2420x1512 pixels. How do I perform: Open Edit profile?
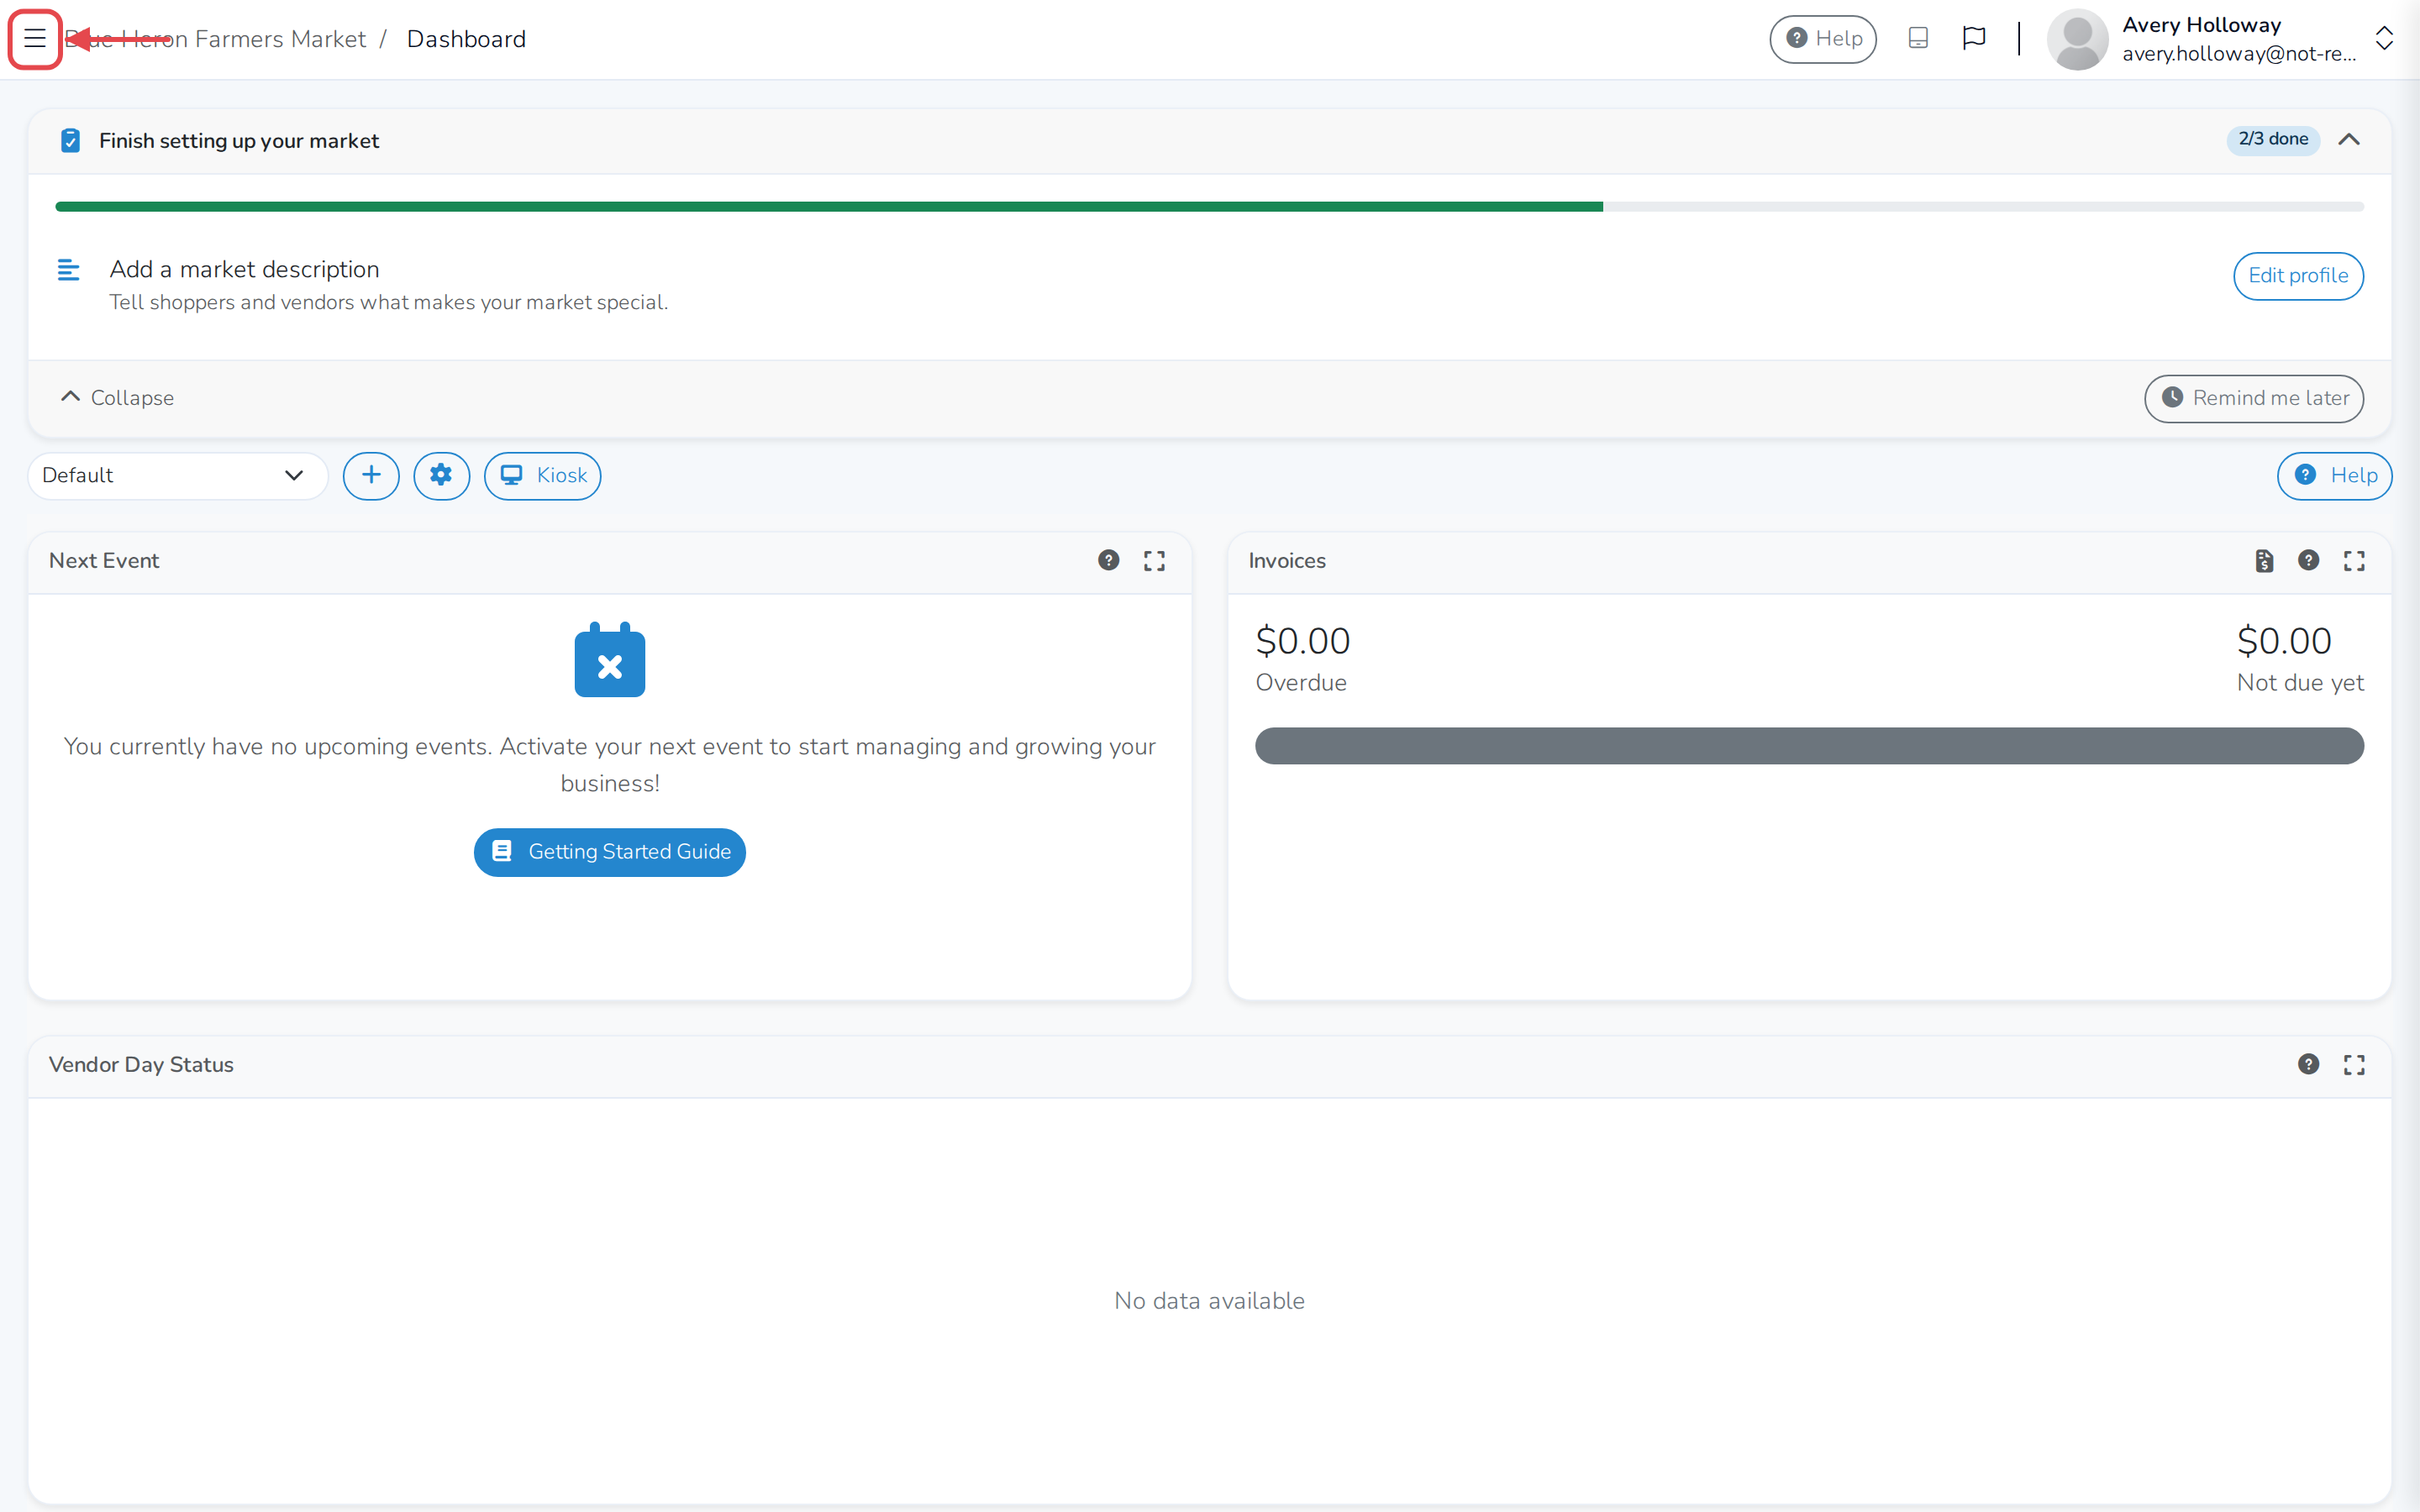tap(2298, 276)
